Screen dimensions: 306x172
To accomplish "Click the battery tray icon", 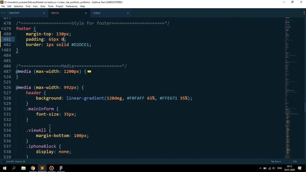I will tap(265, 168).
